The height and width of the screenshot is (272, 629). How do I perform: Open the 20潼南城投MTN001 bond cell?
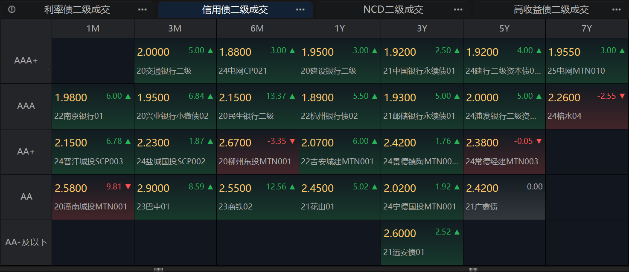pos(93,197)
